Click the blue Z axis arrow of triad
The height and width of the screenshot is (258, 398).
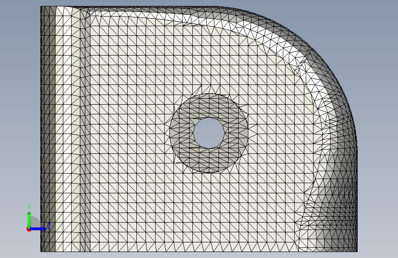pos(38,229)
